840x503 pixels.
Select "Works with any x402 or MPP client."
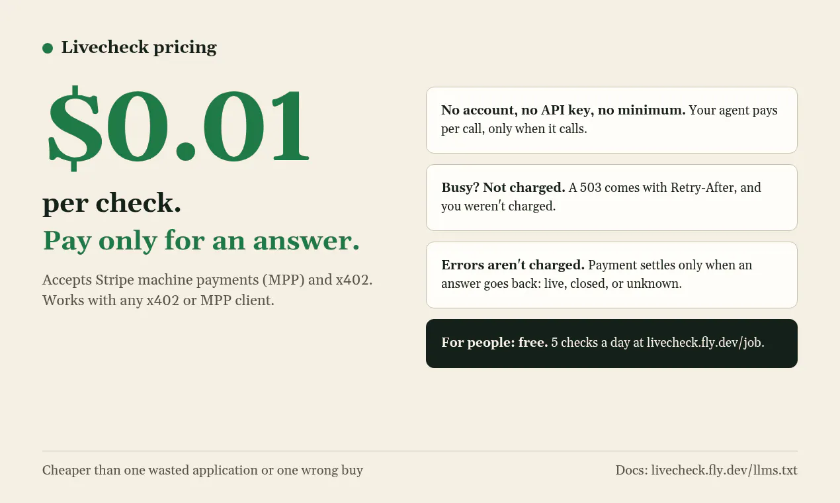[158, 300]
